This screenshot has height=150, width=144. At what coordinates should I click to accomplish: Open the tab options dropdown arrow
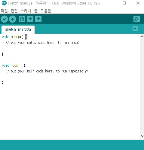[x=135, y=29]
